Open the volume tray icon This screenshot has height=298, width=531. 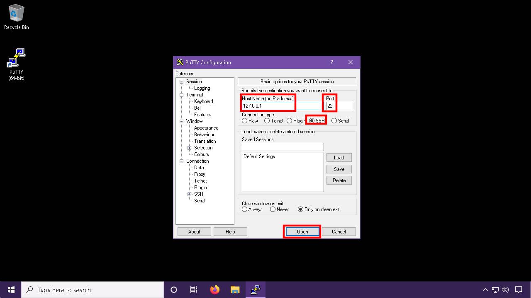[x=505, y=290]
